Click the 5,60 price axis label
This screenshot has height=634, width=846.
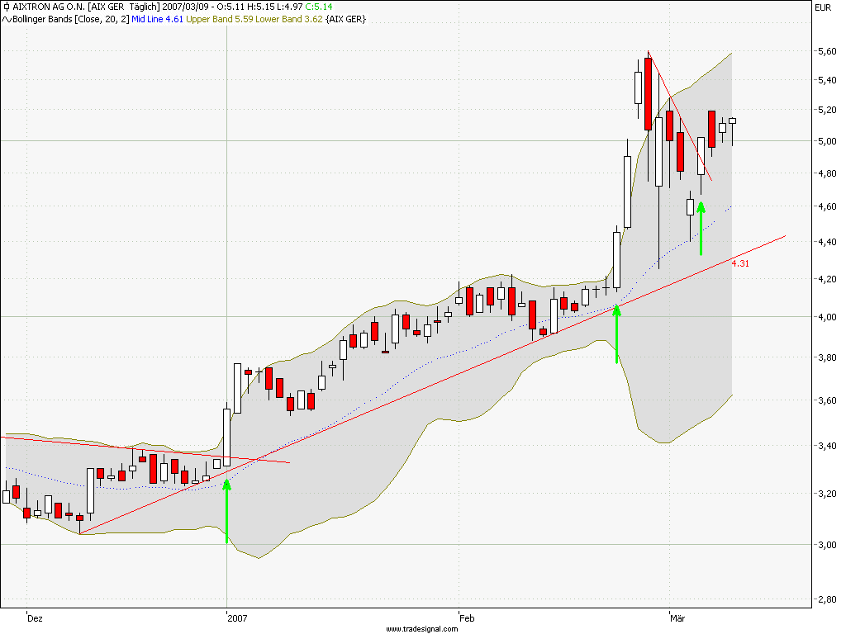coord(827,51)
